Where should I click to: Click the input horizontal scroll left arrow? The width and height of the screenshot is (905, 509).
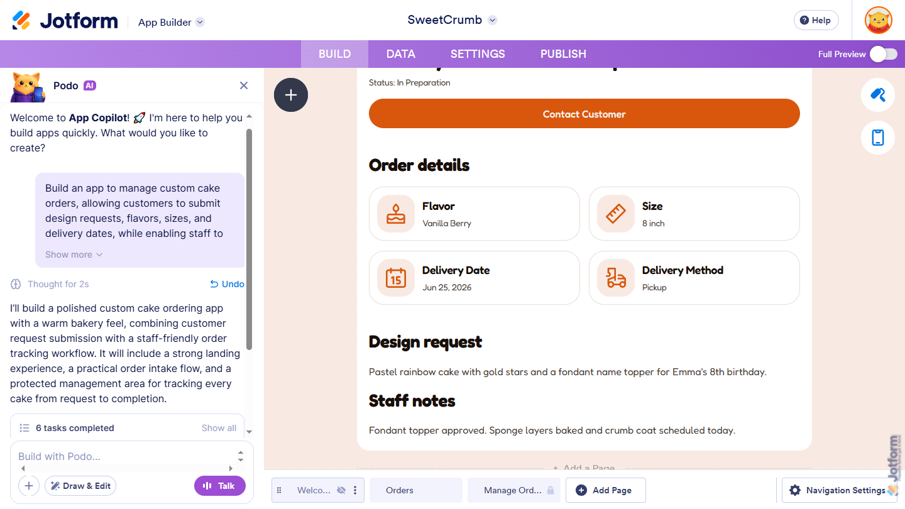coord(23,468)
